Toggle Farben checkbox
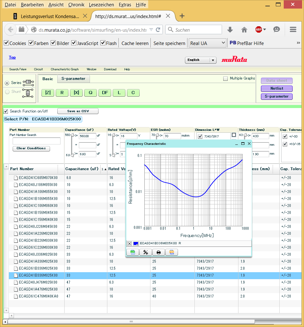304x327 pixels. click(x=31, y=43)
